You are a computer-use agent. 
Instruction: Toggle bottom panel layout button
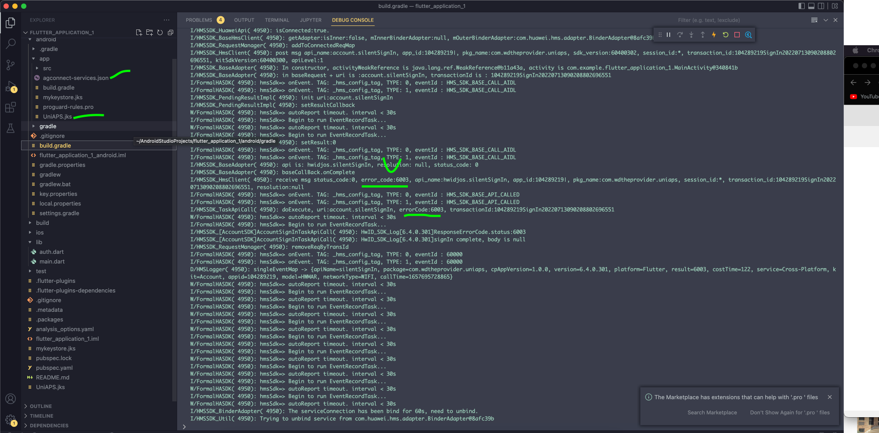811,6
